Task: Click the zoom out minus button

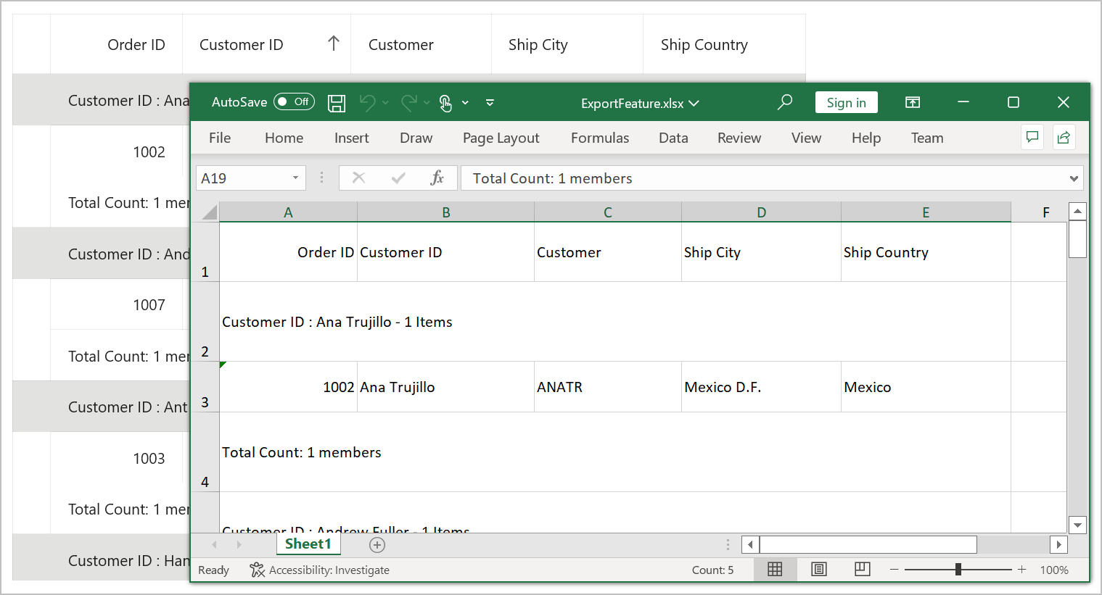Action: coord(894,570)
